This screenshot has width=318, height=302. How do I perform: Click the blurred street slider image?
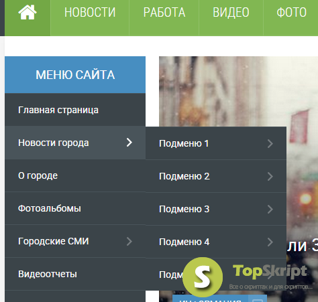[x=238, y=92]
